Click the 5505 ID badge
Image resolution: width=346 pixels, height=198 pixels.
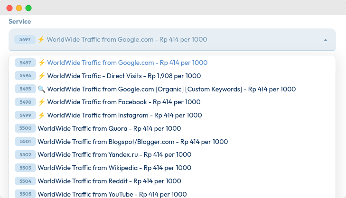(25, 194)
